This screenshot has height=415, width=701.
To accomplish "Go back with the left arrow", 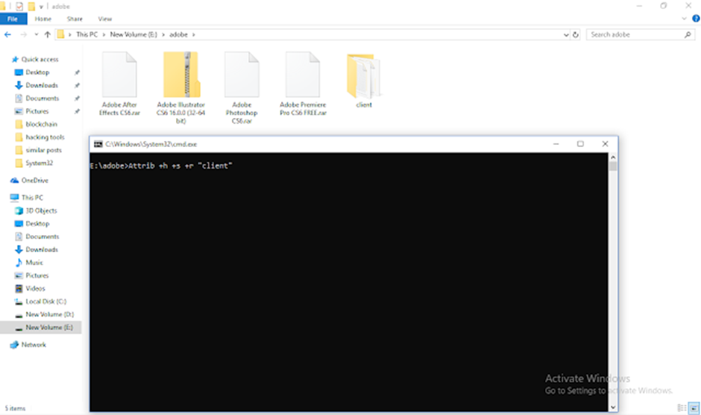I will point(7,34).
